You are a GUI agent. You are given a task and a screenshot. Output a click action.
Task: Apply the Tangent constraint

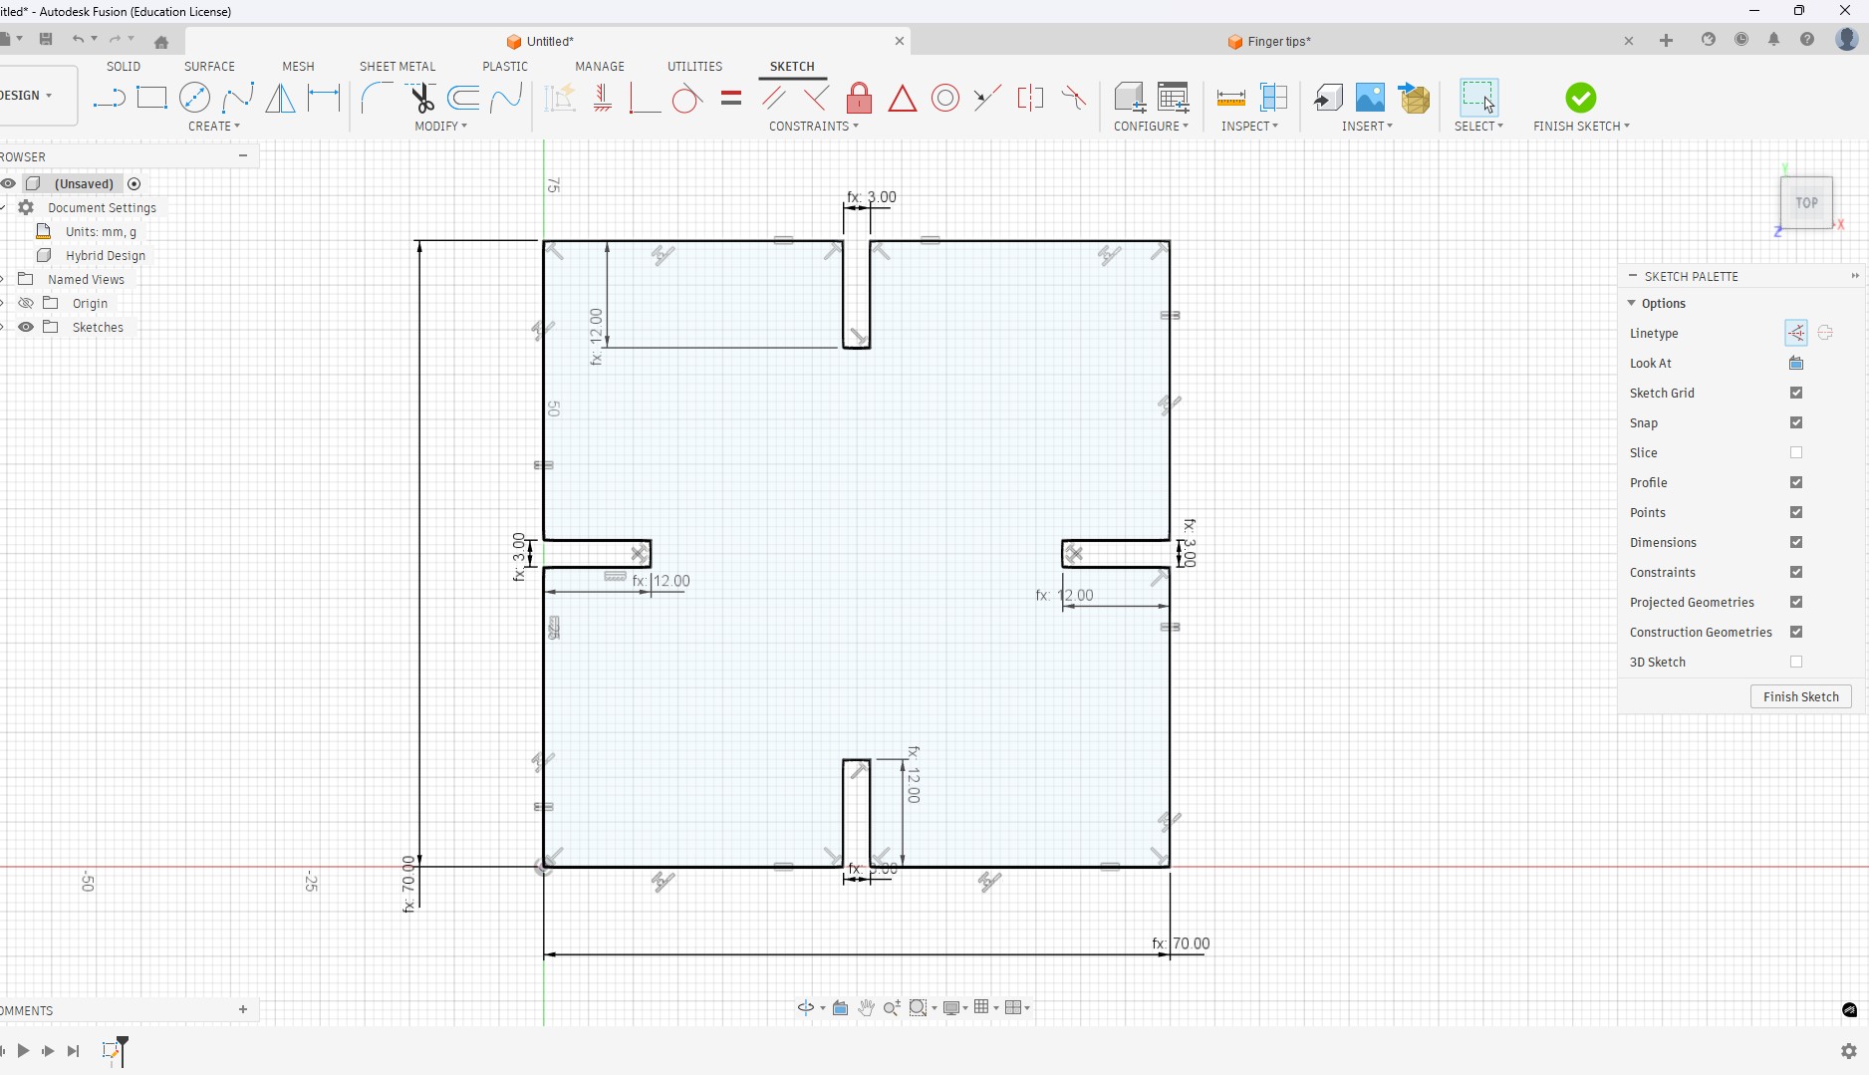tap(686, 98)
